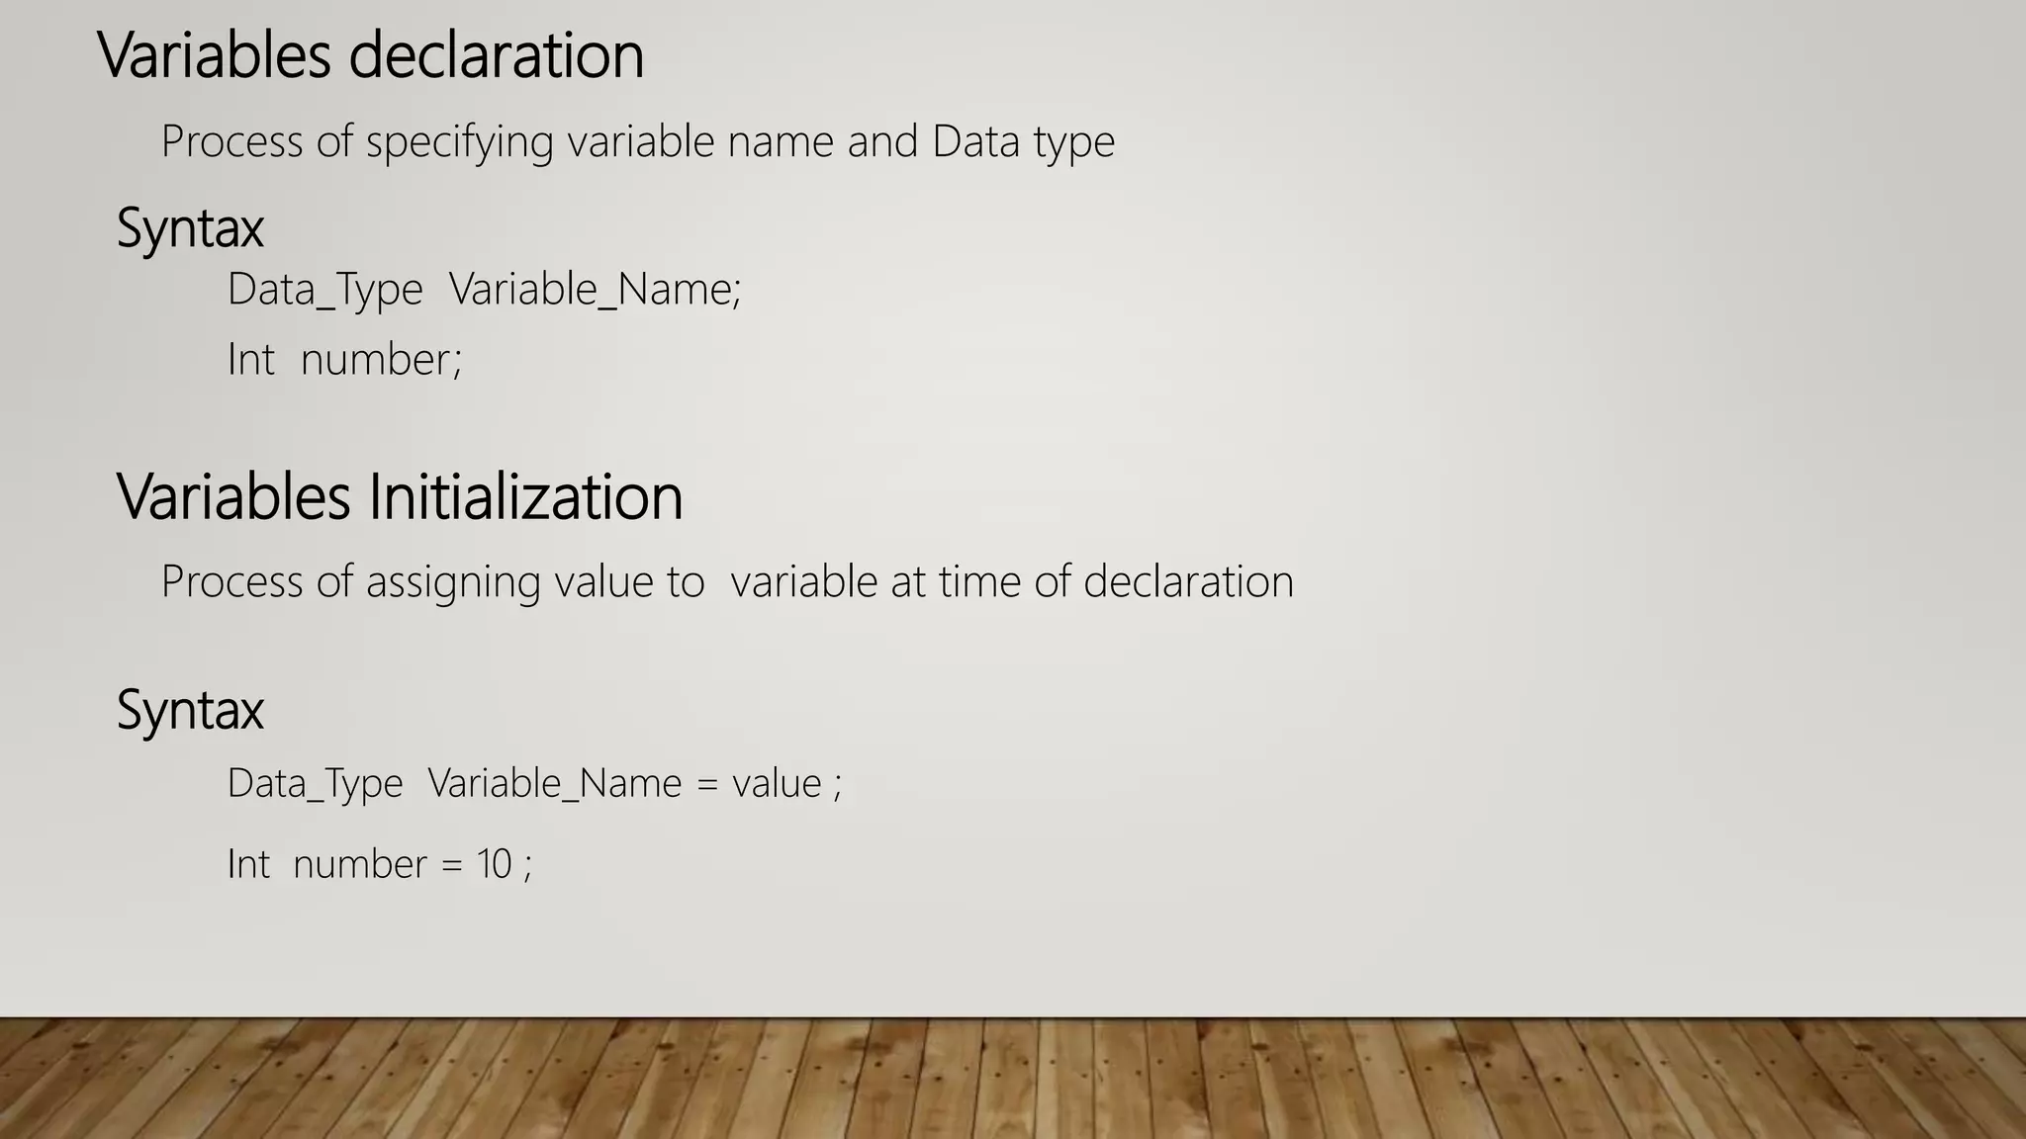Click the "Variables Initialization" heading

click(400, 496)
